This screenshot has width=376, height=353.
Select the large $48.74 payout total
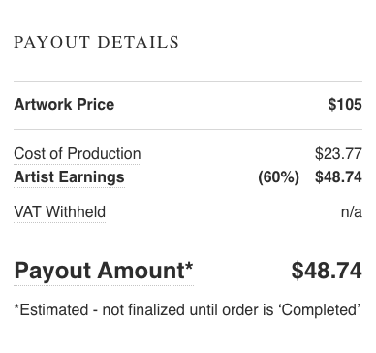[x=327, y=271]
